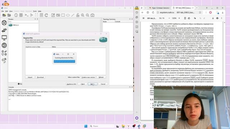The height and width of the screenshot is (129, 230).
Task: Click the New template plus button
Action: pos(20,84)
